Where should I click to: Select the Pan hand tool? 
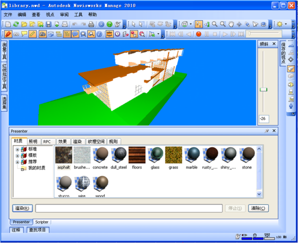231,24
